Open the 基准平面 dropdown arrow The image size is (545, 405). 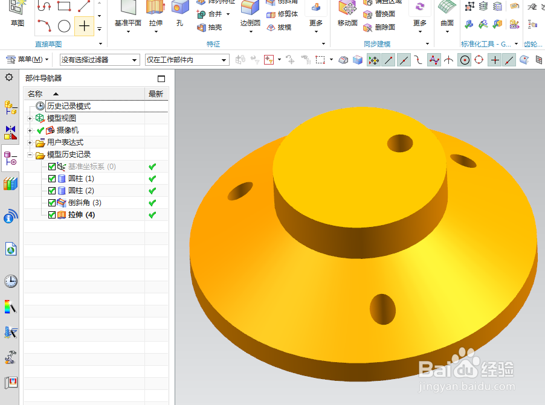coord(128,32)
